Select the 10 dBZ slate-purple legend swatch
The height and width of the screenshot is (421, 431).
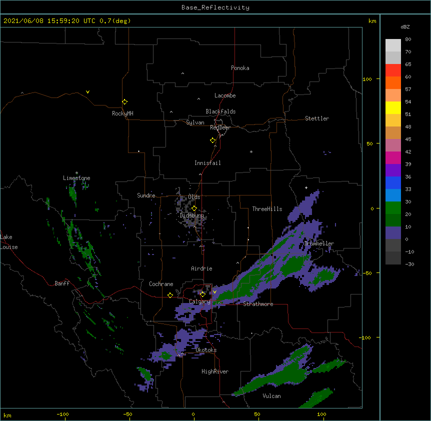393,233
